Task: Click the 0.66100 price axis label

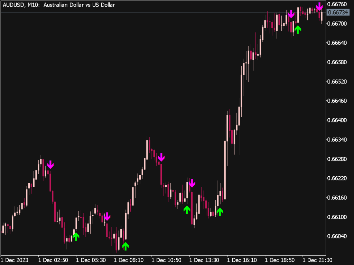Action: [x=337, y=217]
